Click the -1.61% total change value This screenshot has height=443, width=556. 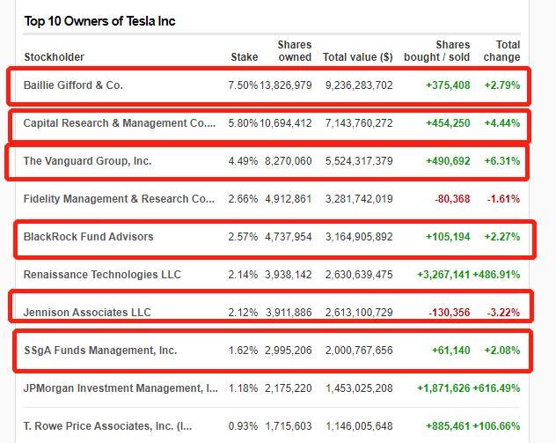(503, 199)
